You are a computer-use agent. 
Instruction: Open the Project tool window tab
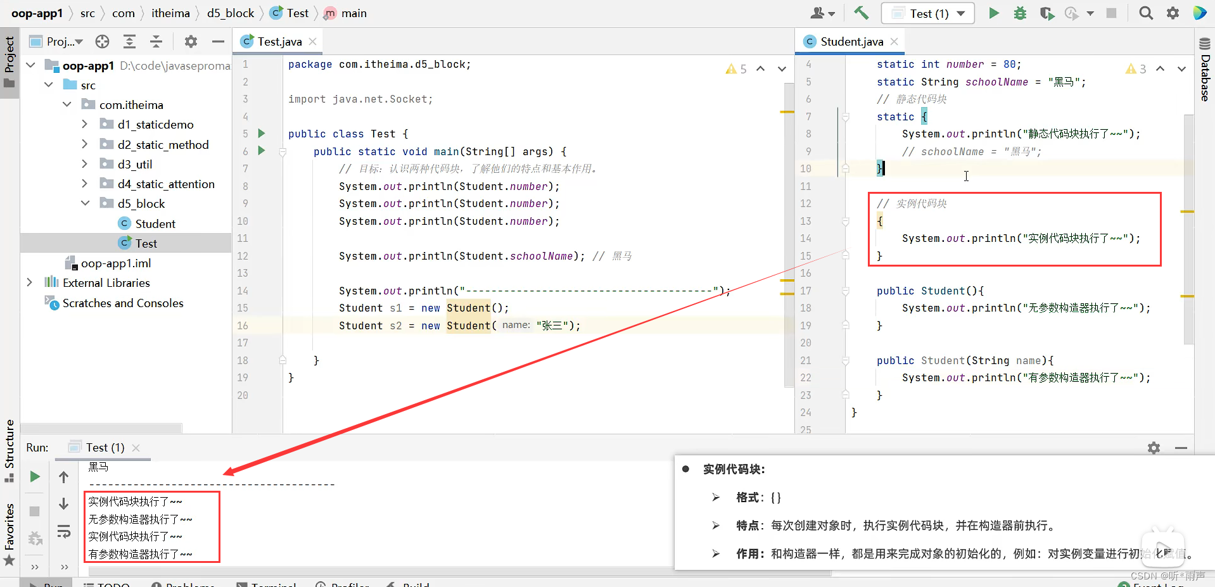tap(10, 62)
